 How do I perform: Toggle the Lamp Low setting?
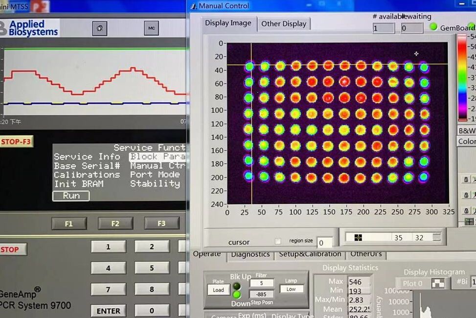point(291,289)
